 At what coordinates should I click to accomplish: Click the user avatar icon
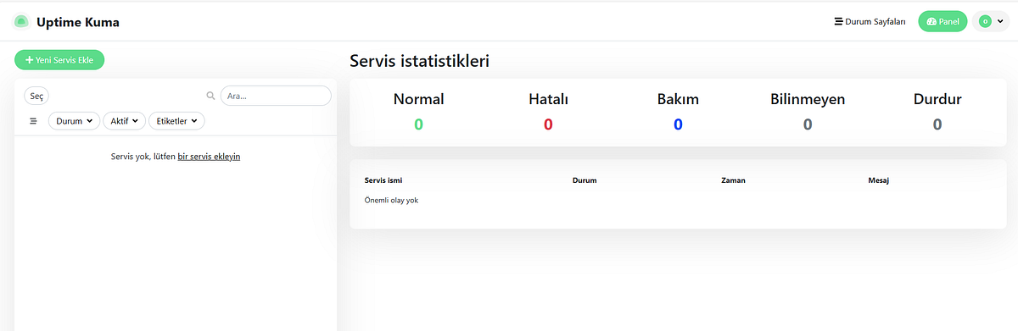985,22
